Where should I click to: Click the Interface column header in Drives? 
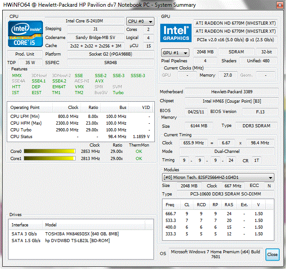[26, 225]
